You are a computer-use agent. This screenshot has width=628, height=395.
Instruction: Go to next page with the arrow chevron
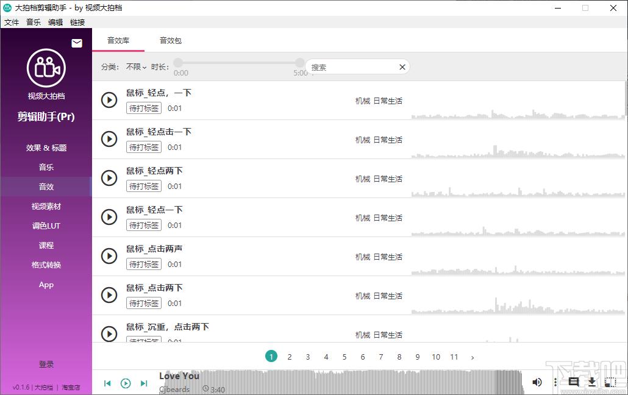[473, 357]
